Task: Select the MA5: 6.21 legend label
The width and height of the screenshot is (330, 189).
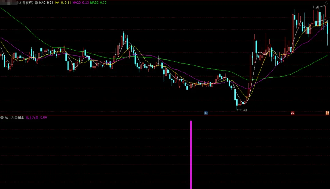Action: (x=46, y=3)
